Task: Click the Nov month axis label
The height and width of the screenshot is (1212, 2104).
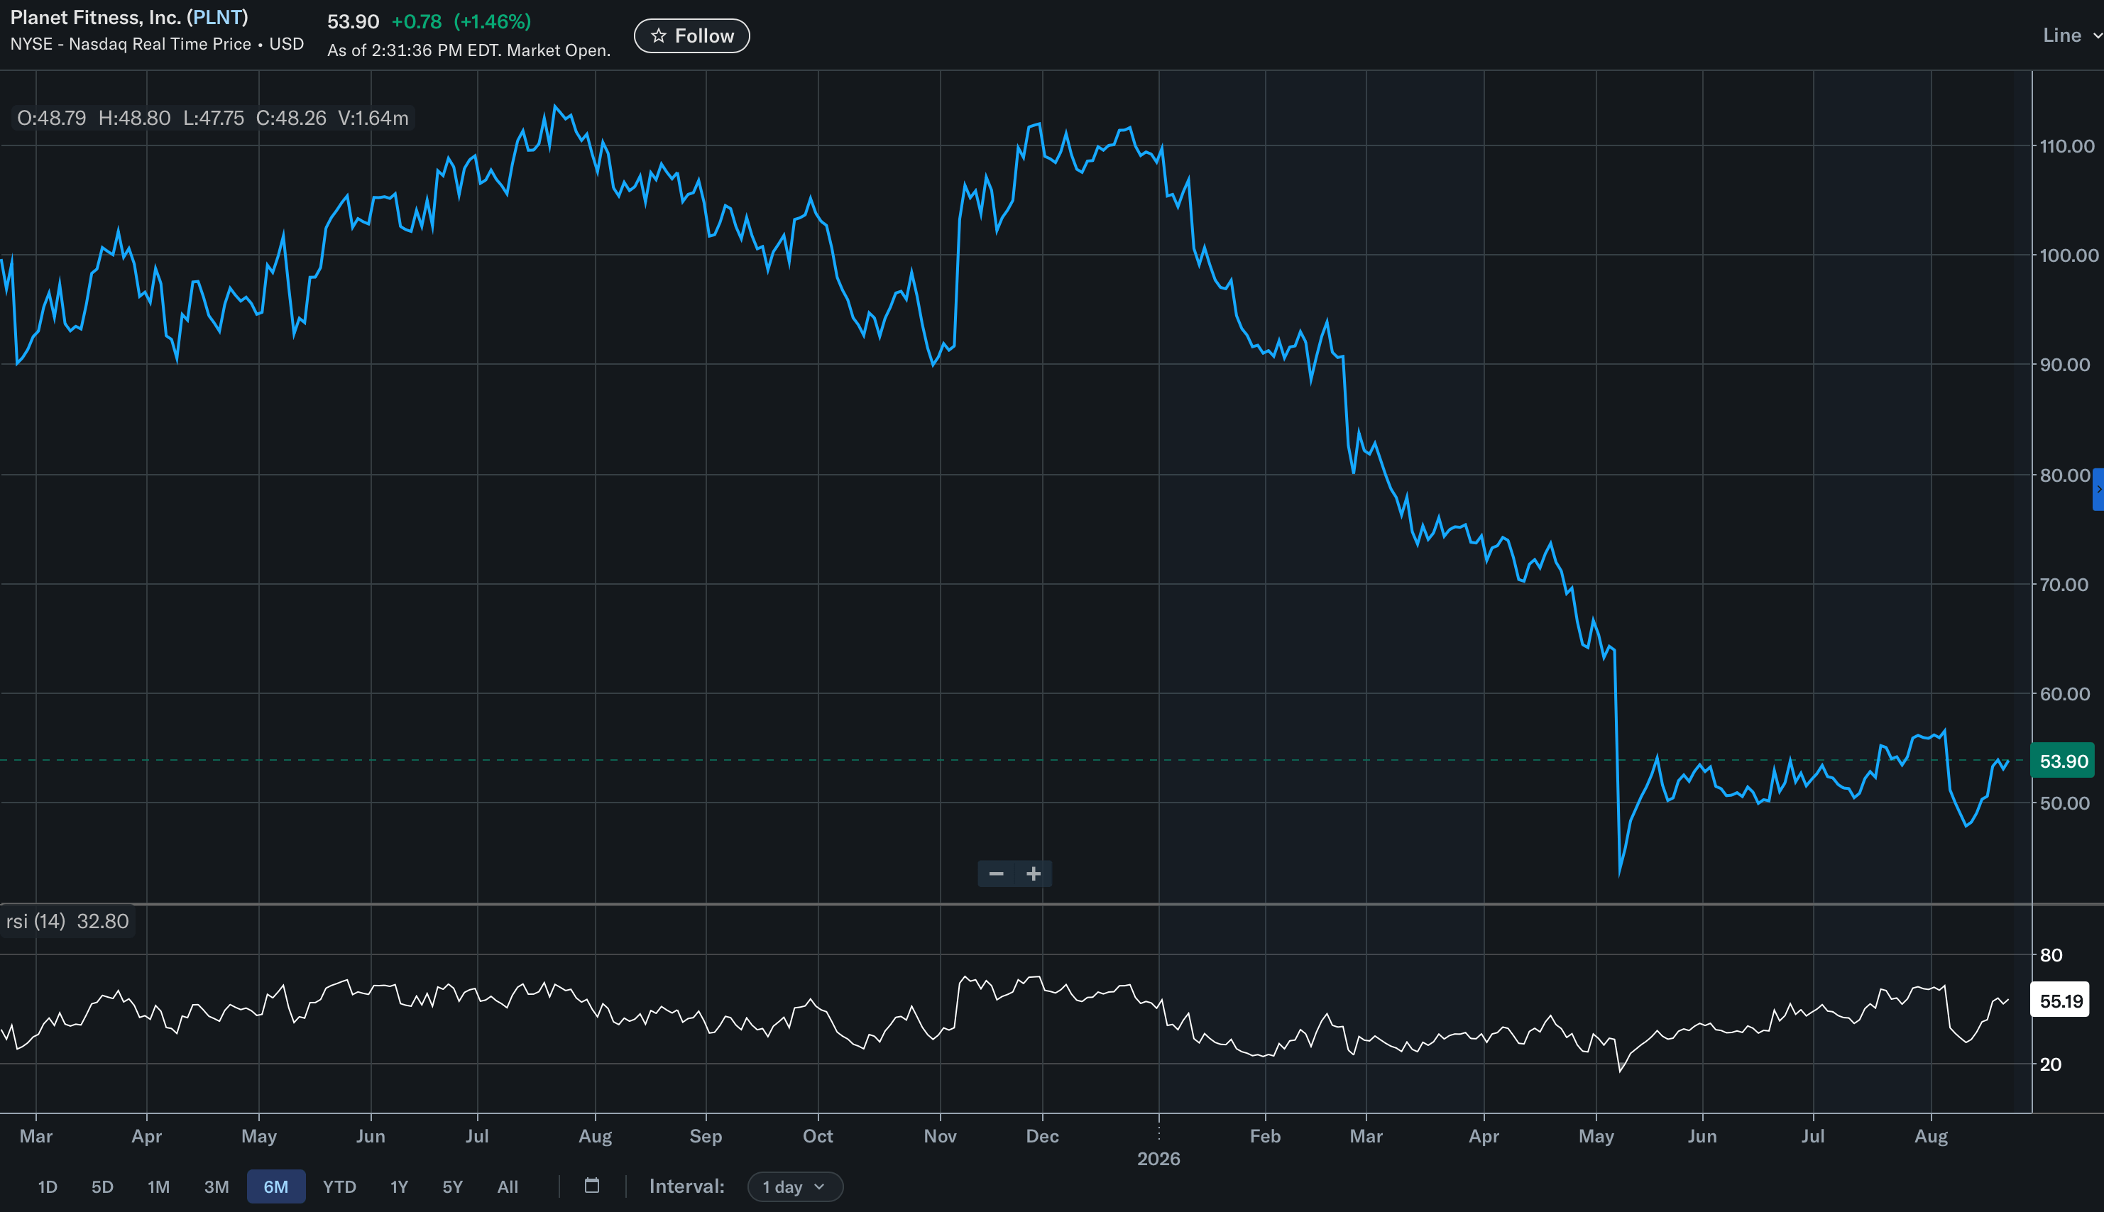Action: (940, 1136)
